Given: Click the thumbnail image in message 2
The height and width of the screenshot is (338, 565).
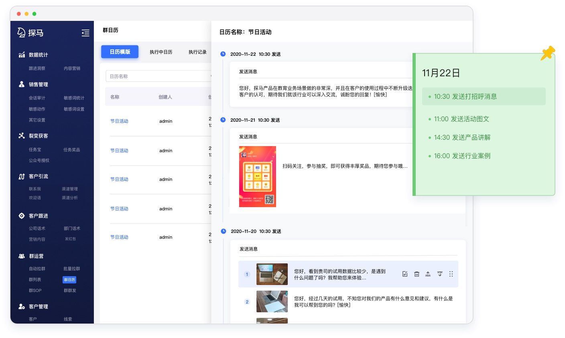Looking at the screenshot, I should click(272, 301).
